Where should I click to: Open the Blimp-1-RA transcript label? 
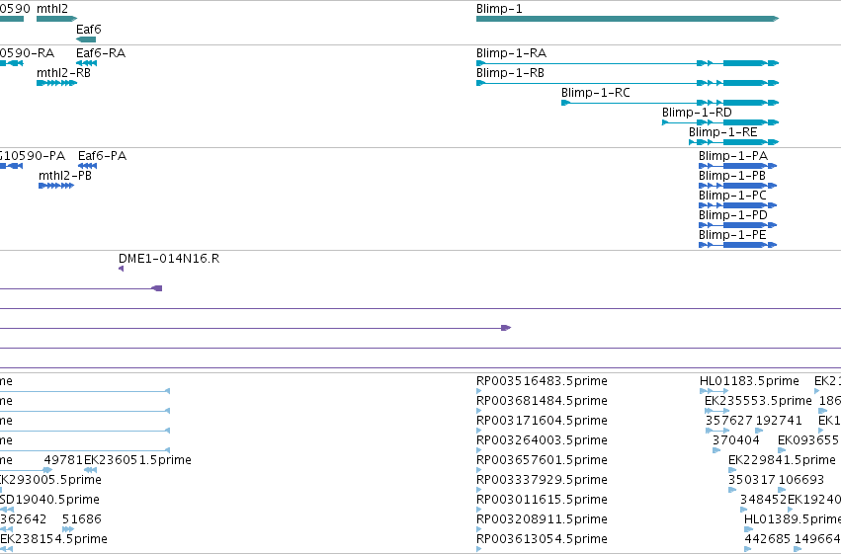click(511, 53)
